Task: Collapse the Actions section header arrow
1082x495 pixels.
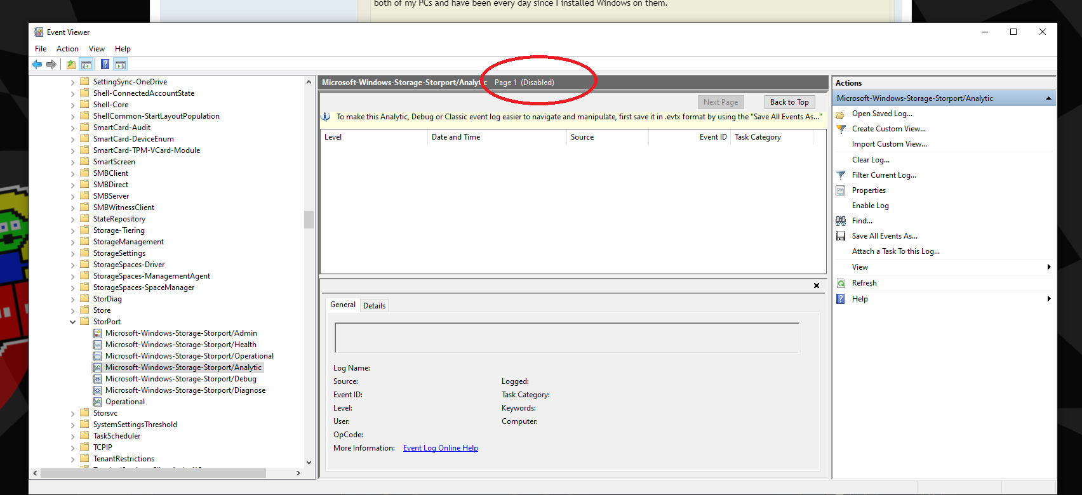Action: click(1048, 98)
